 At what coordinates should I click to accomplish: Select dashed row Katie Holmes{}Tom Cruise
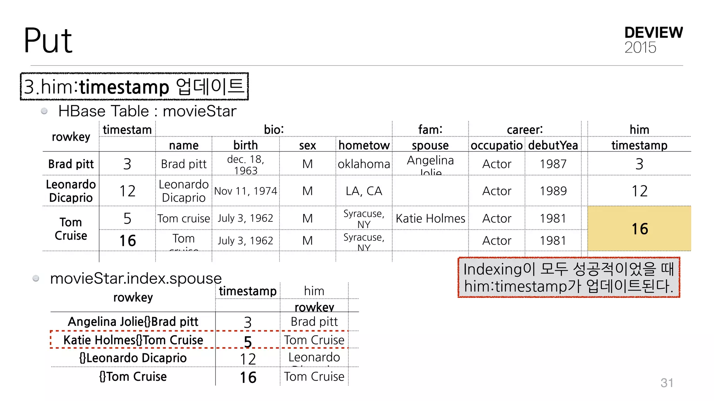[133, 340]
